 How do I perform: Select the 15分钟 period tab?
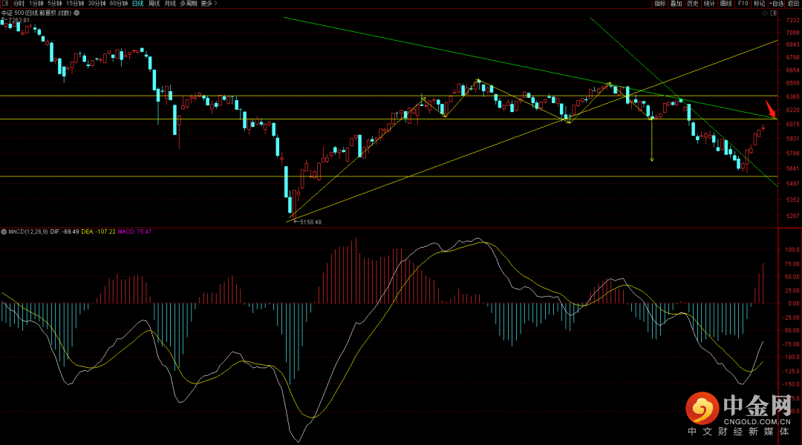(x=75, y=4)
